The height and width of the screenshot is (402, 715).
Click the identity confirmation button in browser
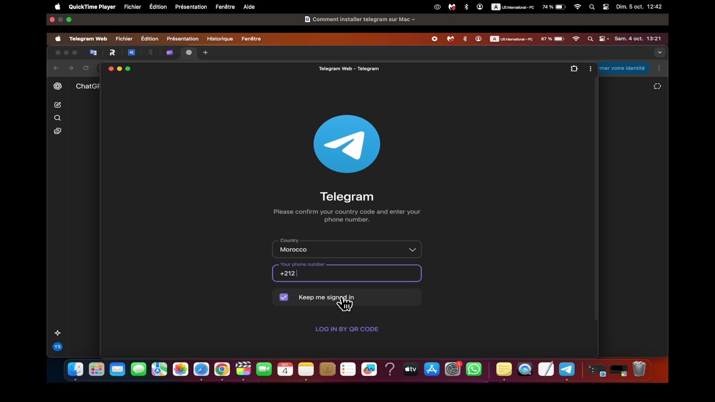(x=623, y=68)
